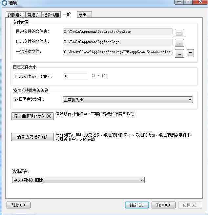Click the log files folder path field
The height and width of the screenshot is (215, 208).
(118, 42)
